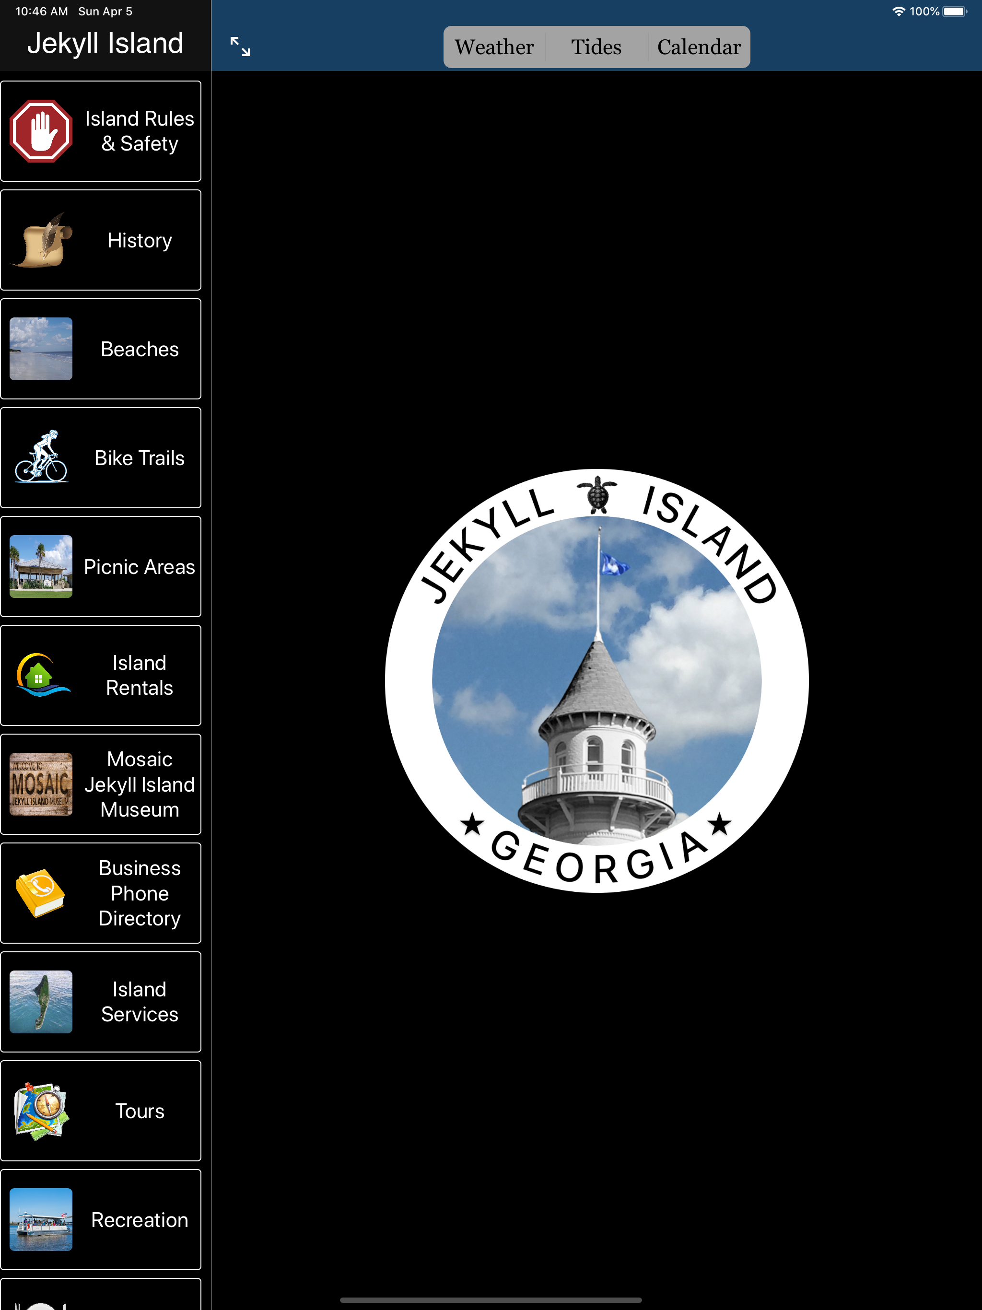Tap the 10:46 AM clock

click(x=41, y=11)
